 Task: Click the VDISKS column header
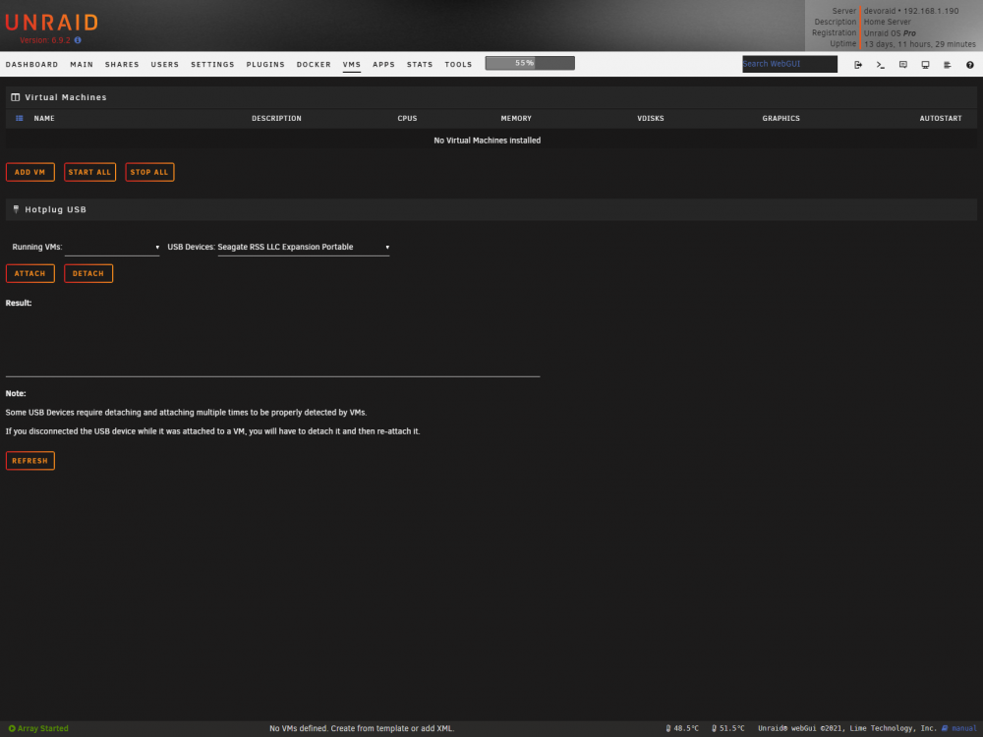pyautogui.click(x=650, y=118)
